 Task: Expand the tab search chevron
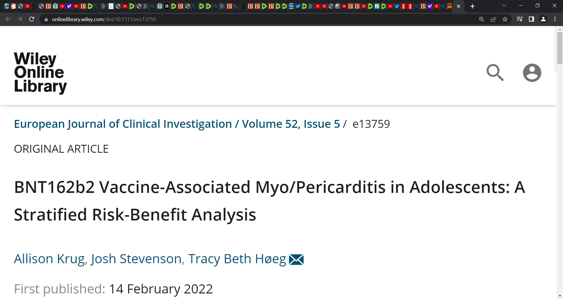coord(504,6)
